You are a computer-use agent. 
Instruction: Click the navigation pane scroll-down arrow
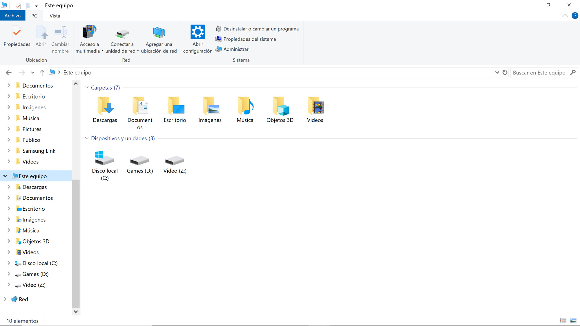coord(76,312)
